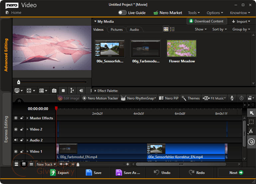Click the preview position slider handle

click(19, 82)
